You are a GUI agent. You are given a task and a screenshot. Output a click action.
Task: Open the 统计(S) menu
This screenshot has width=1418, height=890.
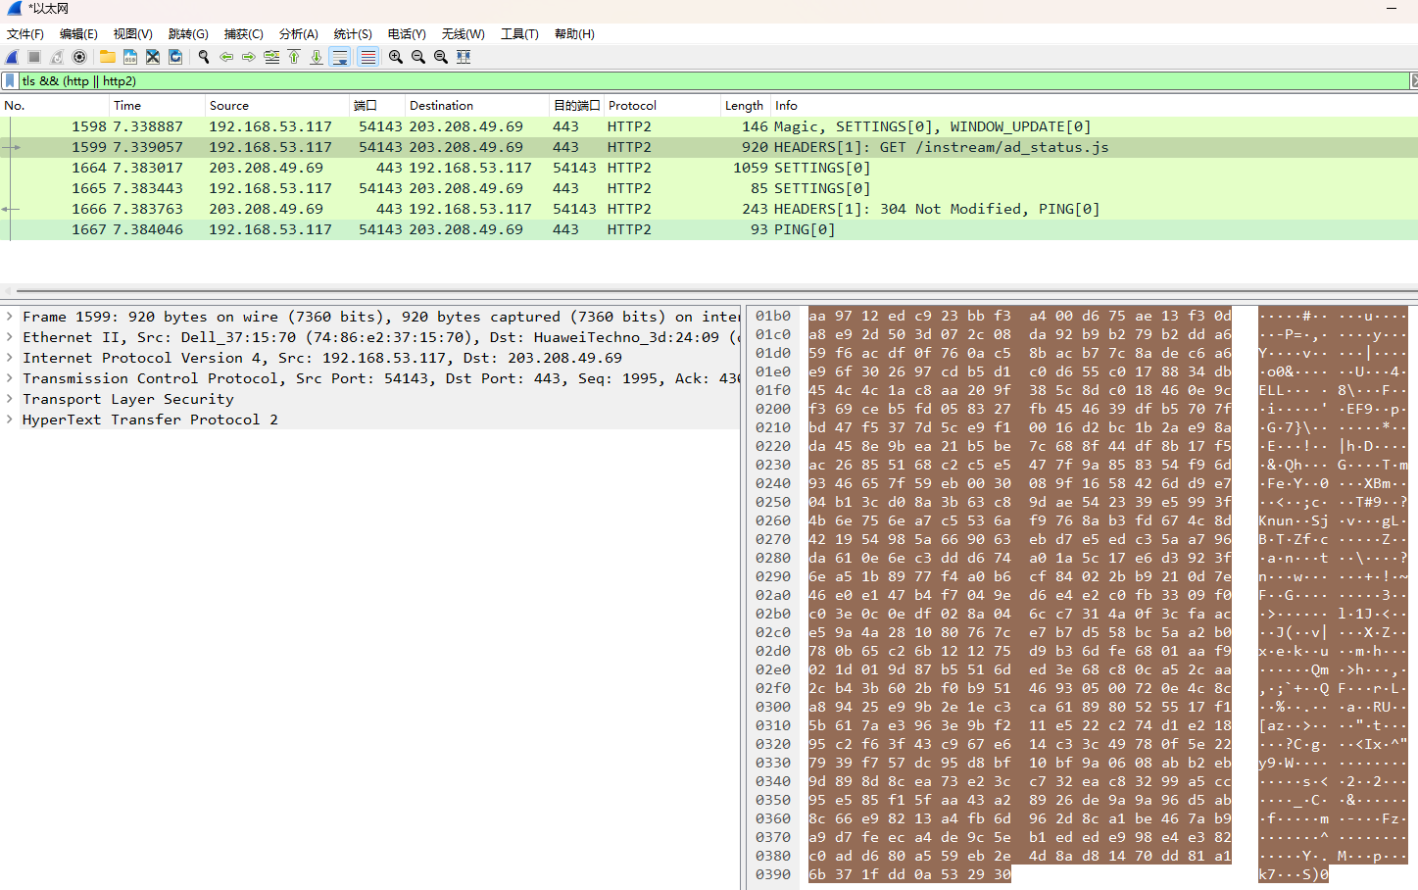[352, 33]
